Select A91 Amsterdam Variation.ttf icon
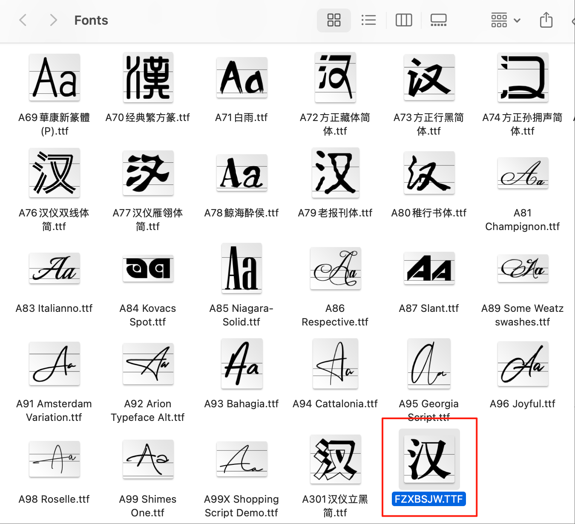Image resolution: width=575 pixels, height=524 pixels. (x=55, y=364)
